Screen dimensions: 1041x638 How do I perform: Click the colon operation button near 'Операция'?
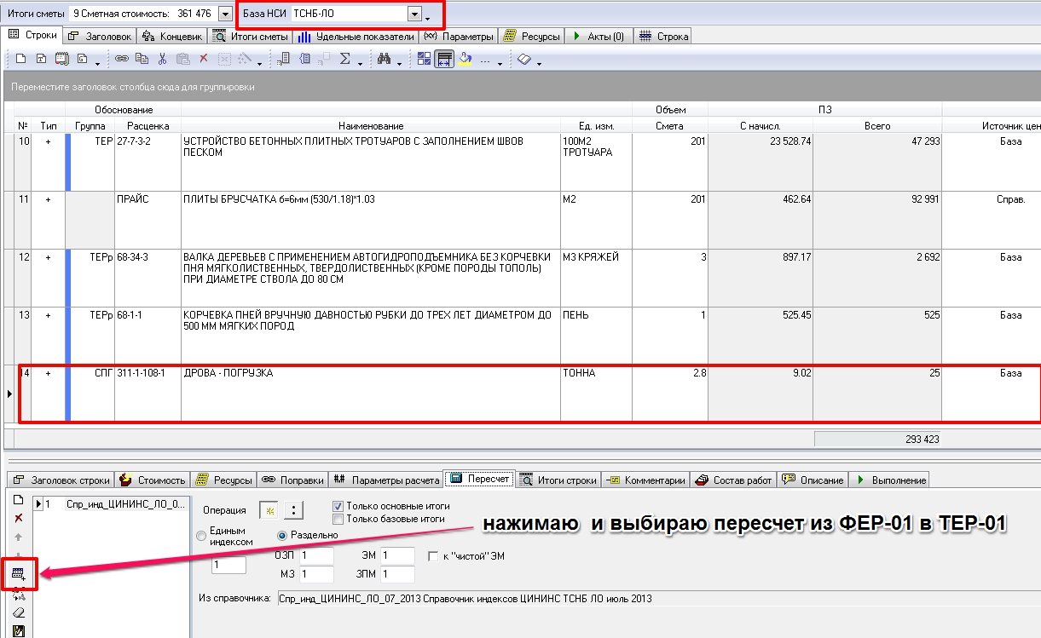pyautogui.click(x=294, y=510)
